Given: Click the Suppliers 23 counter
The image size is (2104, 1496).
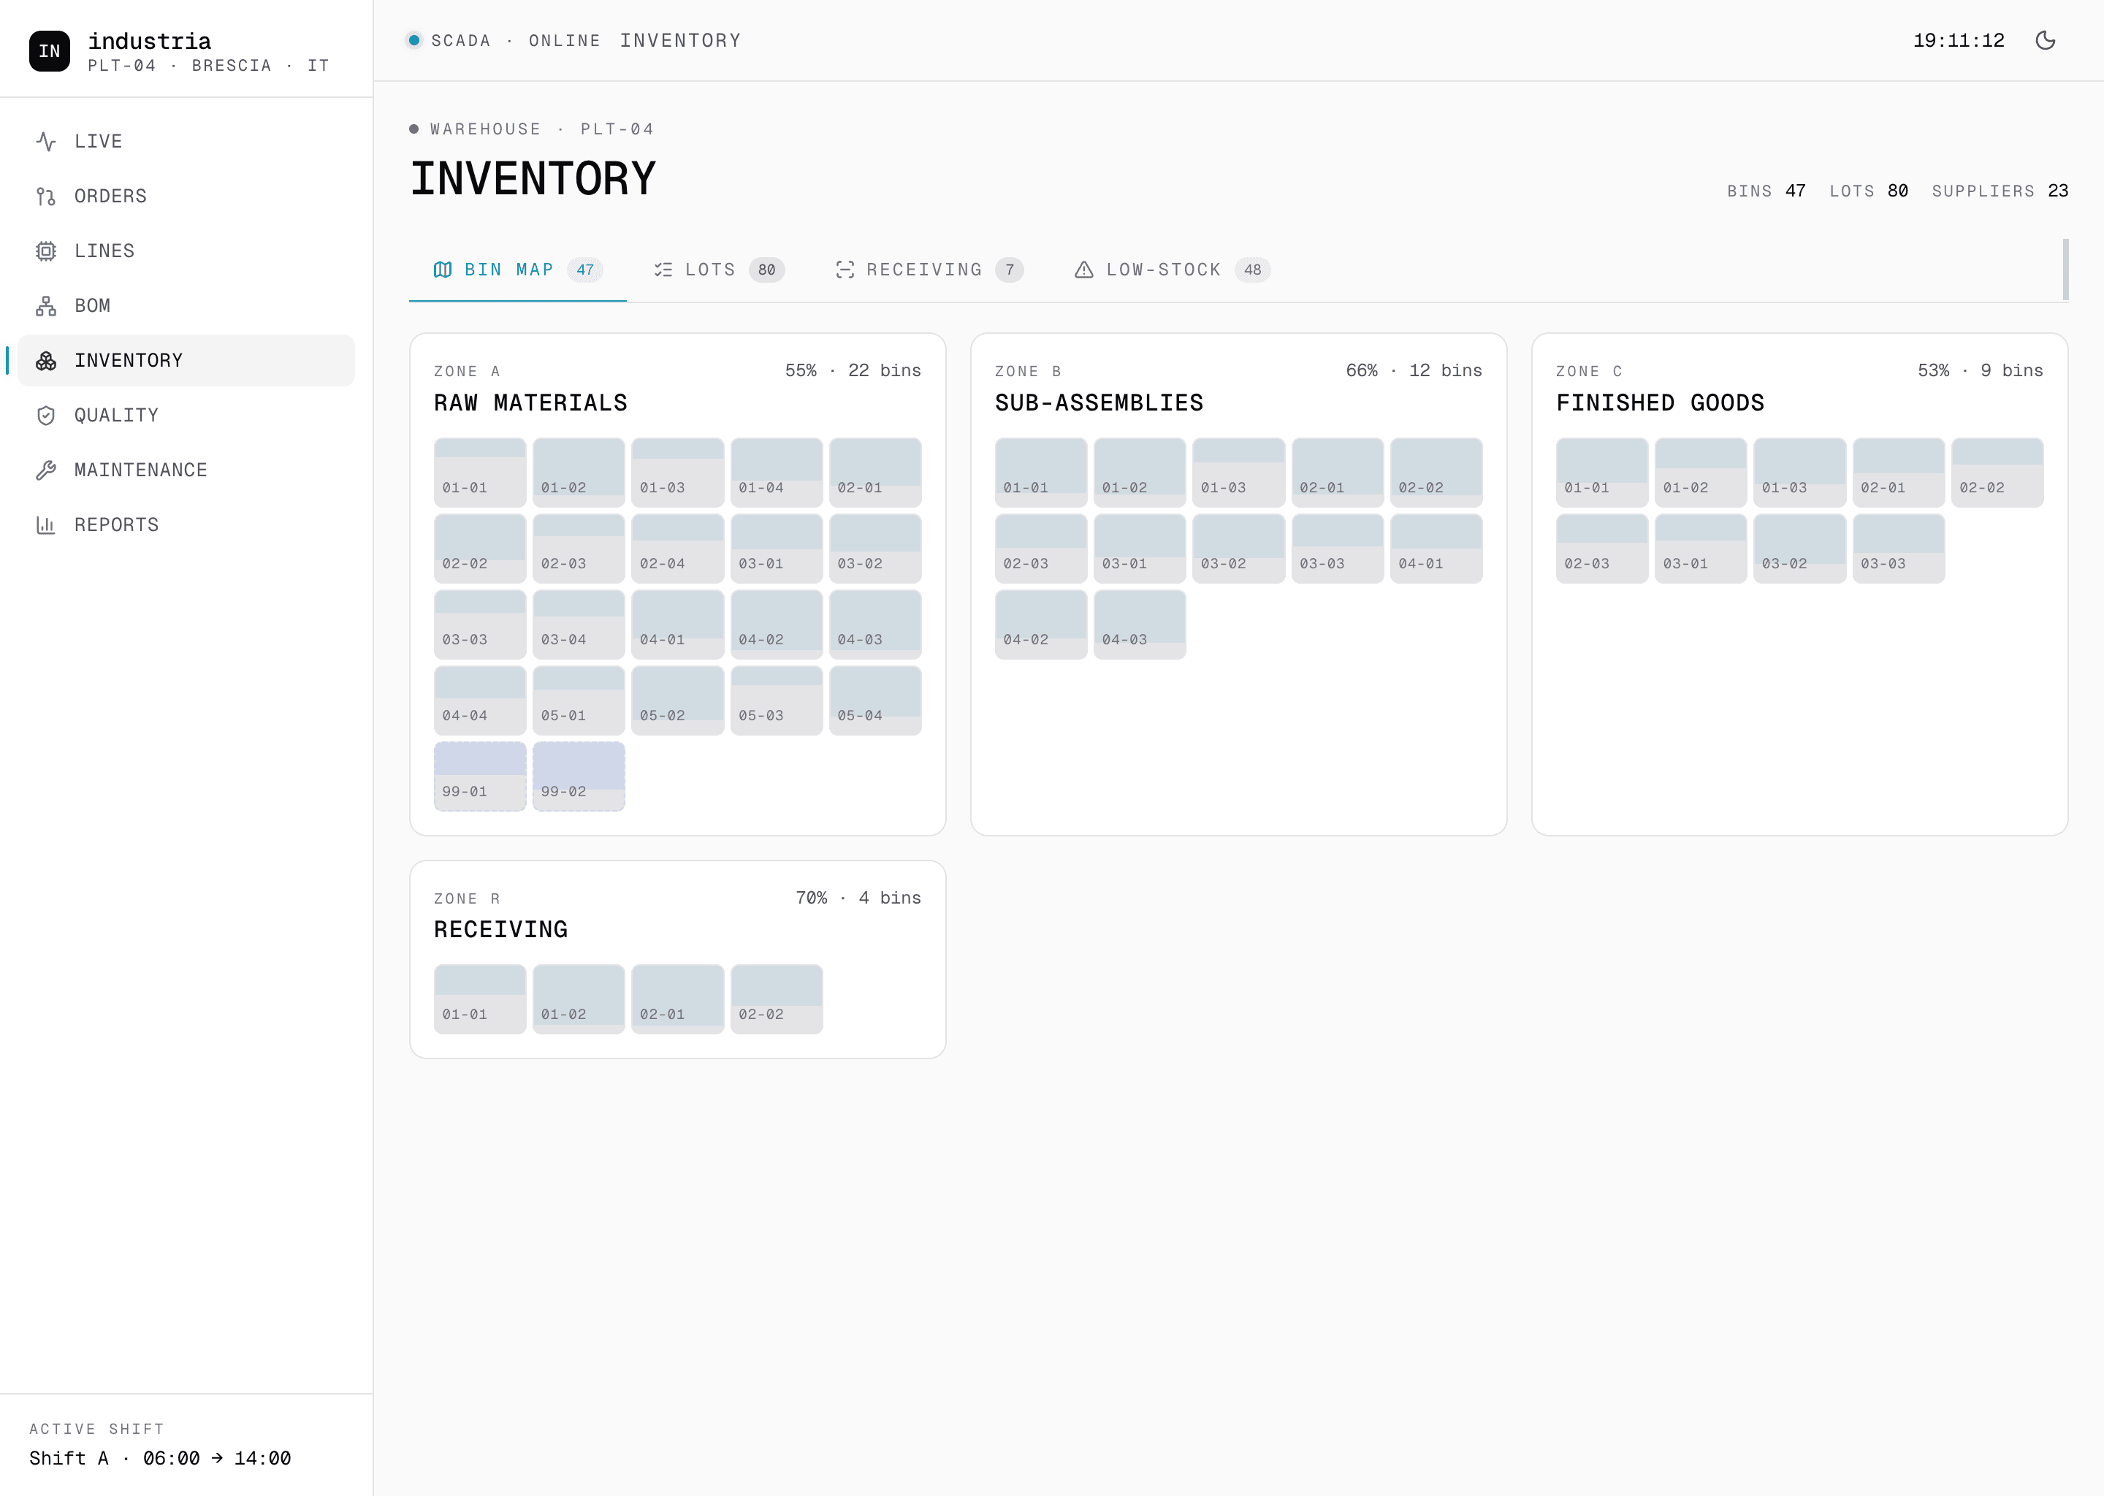Looking at the screenshot, I should coord(2000,191).
